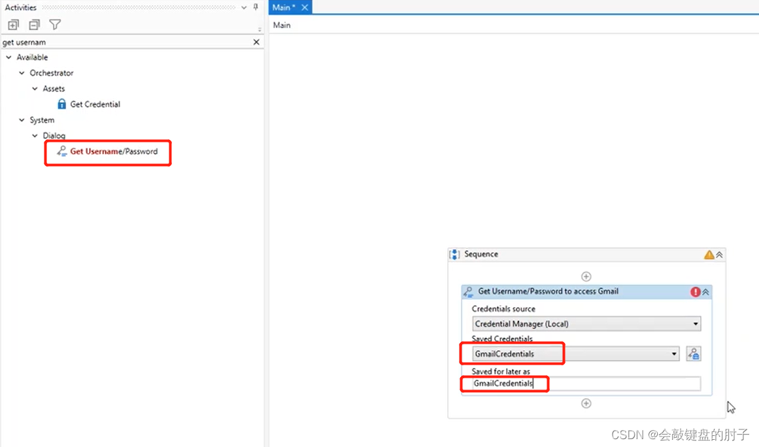Collapse the Available tree node

click(x=8, y=57)
